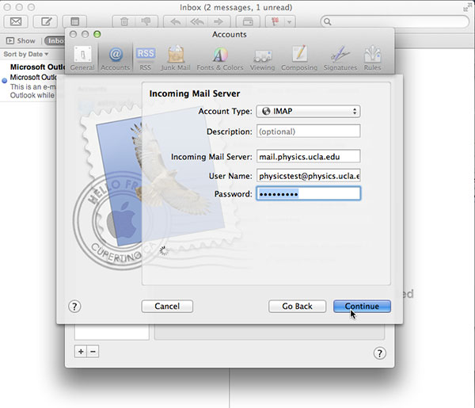Open RSS preferences tab
This screenshot has width=475, height=408.
(146, 59)
